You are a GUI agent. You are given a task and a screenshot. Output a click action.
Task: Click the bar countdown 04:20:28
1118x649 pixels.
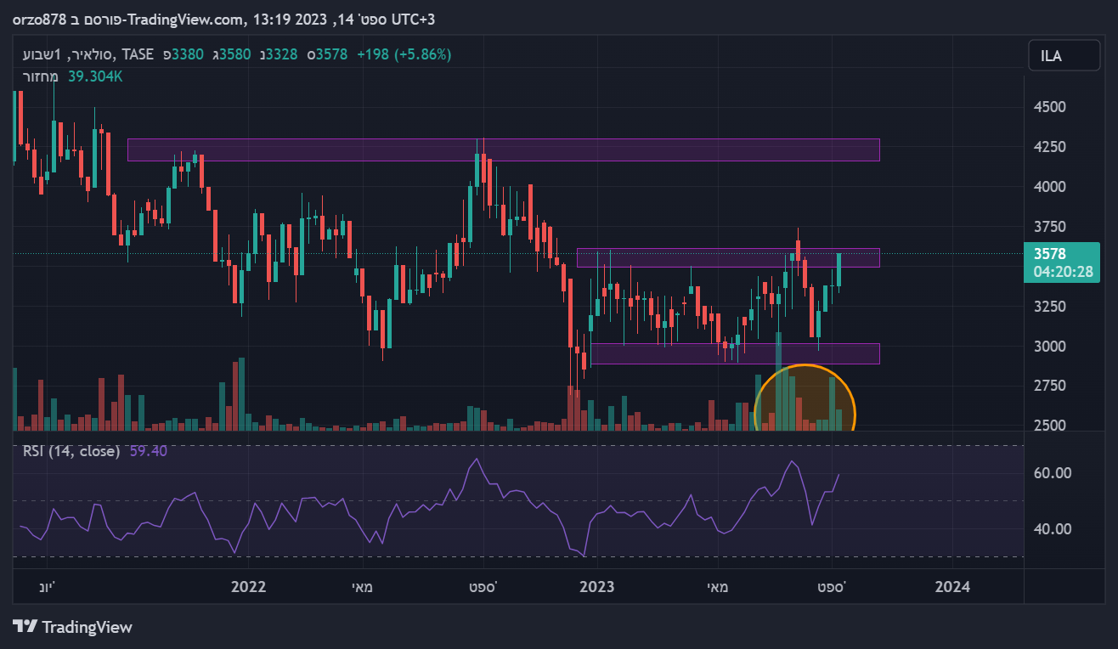1062,273
